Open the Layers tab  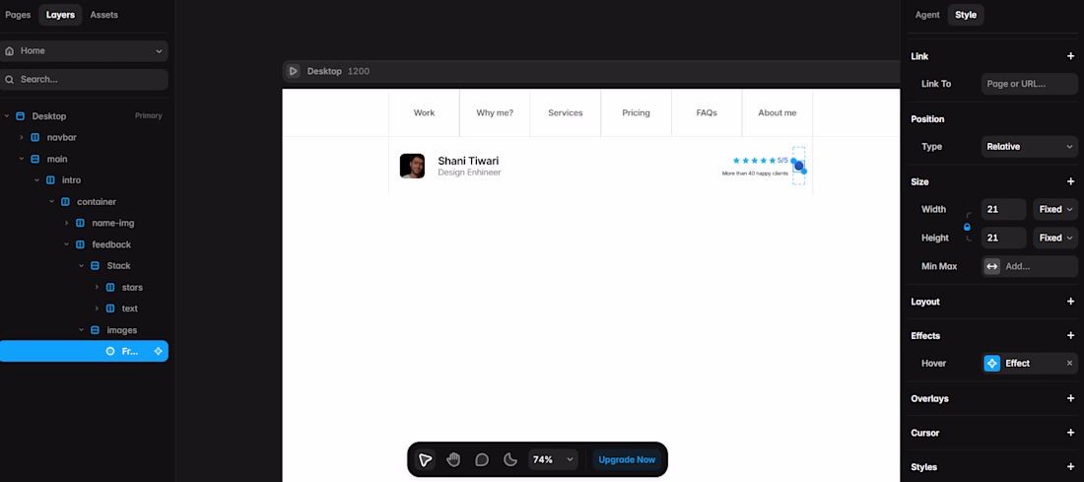click(x=60, y=15)
